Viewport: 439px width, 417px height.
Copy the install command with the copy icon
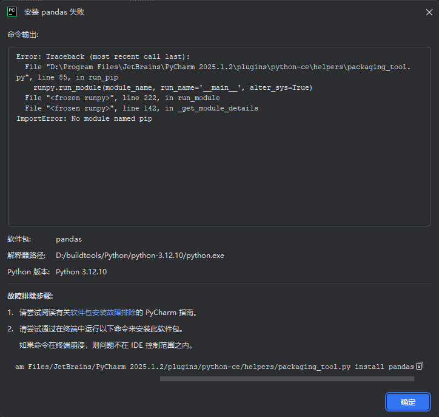(420, 366)
